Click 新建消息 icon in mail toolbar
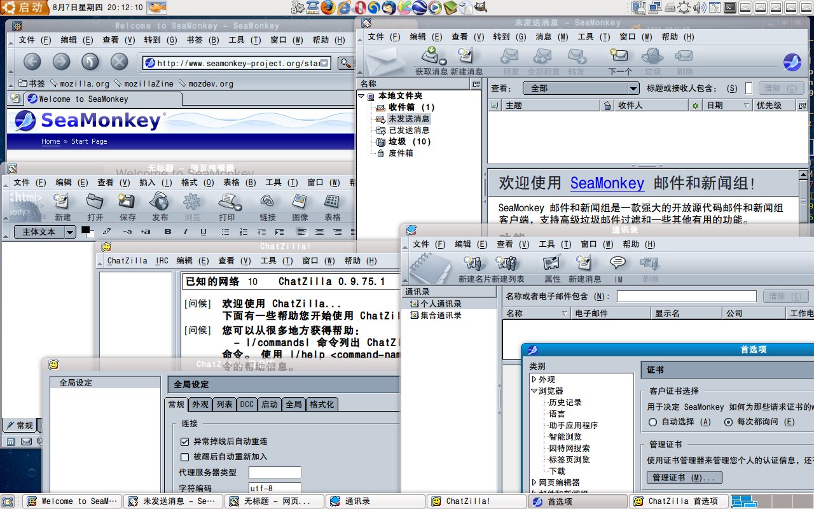 click(466, 56)
